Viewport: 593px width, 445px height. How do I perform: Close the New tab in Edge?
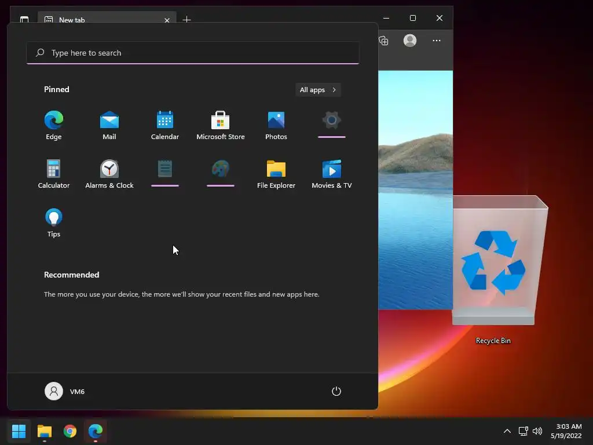[167, 20]
